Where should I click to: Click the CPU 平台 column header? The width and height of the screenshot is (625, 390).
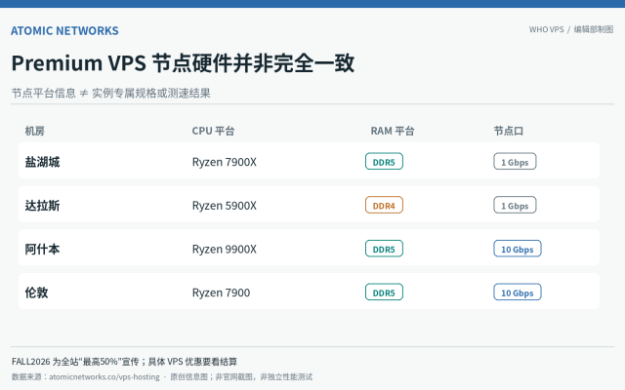coord(213,131)
